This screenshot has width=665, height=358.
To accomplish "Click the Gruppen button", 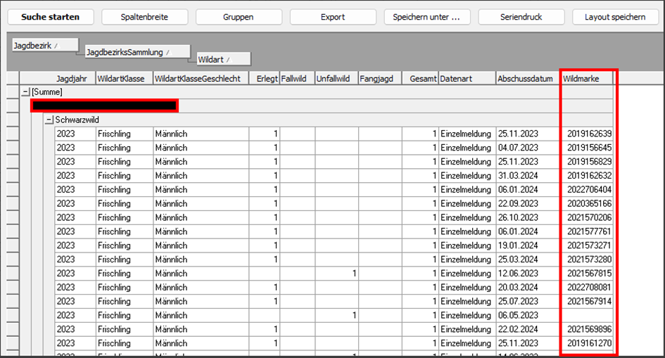I will 239,17.
